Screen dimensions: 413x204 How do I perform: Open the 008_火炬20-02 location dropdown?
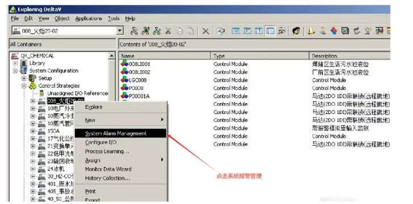tap(120, 31)
